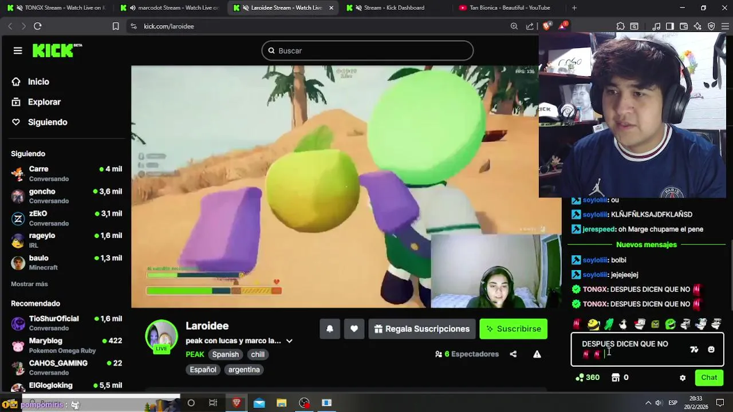
Task: Click the PEAK category tag
Action: coord(195,354)
